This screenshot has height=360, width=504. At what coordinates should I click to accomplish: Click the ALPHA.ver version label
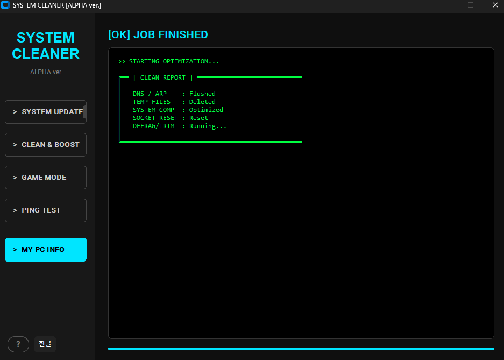45,72
